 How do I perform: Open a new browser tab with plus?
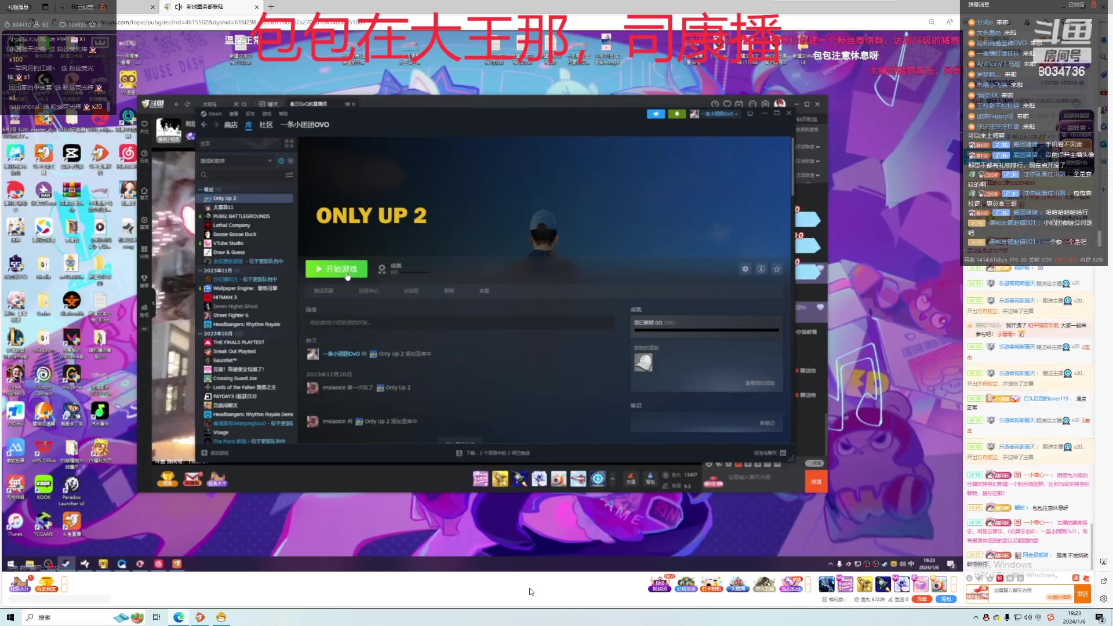click(x=271, y=7)
